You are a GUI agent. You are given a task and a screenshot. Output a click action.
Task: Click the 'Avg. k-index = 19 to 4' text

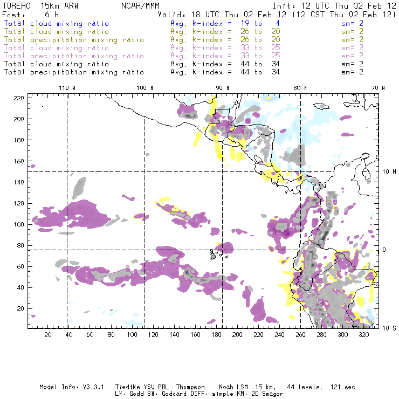tap(225, 24)
